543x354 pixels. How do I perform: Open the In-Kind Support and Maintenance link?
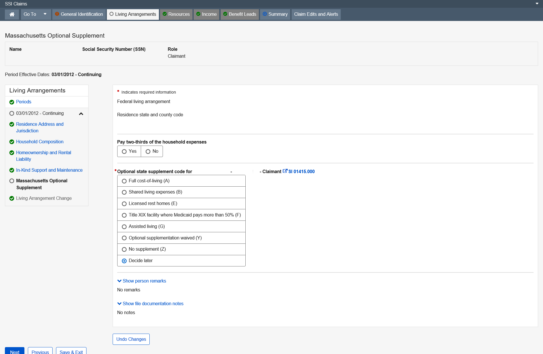(x=49, y=170)
